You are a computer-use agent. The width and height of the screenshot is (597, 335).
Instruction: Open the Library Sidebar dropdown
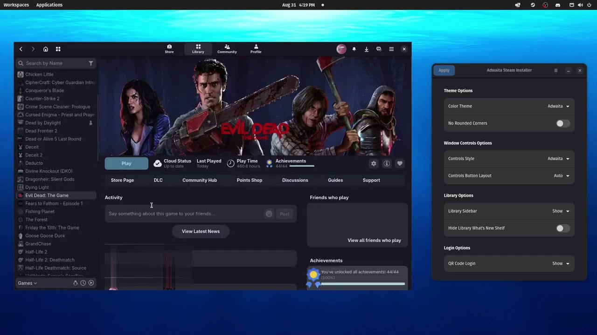point(561,211)
